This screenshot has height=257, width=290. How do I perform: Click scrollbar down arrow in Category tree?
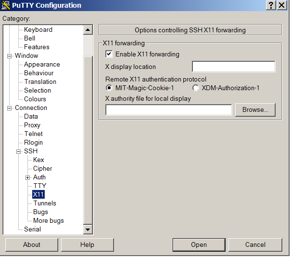pos(88,230)
